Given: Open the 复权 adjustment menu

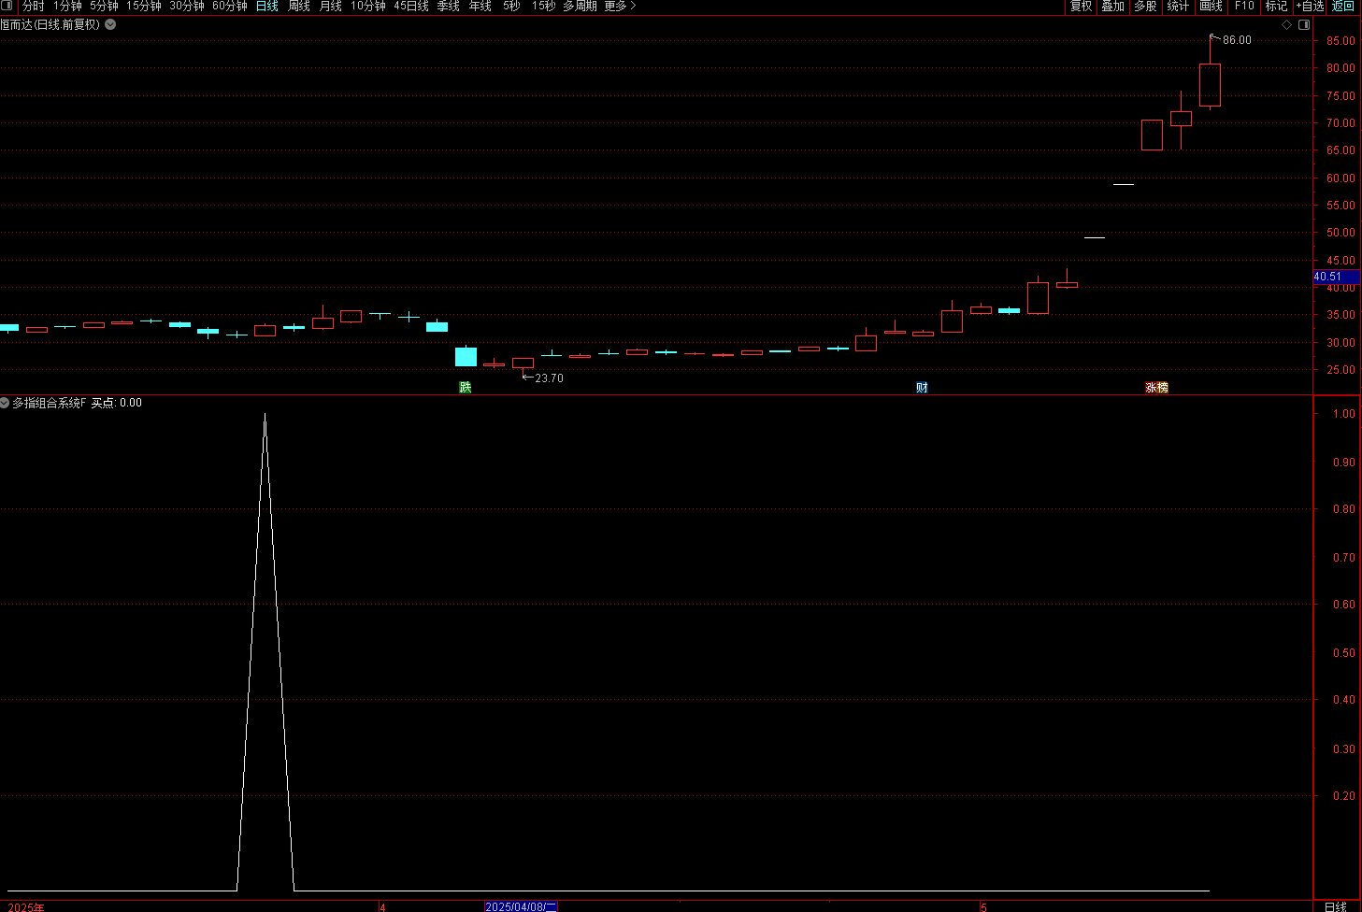Looking at the screenshot, I should pyautogui.click(x=1082, y=6).
